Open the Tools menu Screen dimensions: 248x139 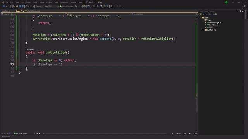click(56, 2)
